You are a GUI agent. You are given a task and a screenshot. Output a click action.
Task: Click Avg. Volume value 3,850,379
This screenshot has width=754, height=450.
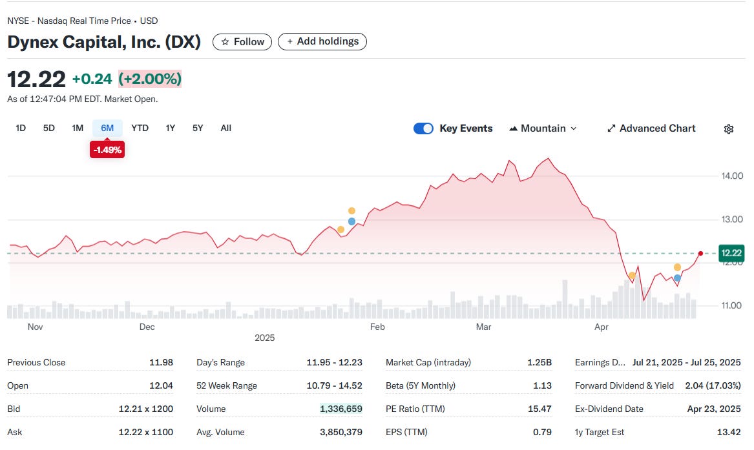coord(341,432)
